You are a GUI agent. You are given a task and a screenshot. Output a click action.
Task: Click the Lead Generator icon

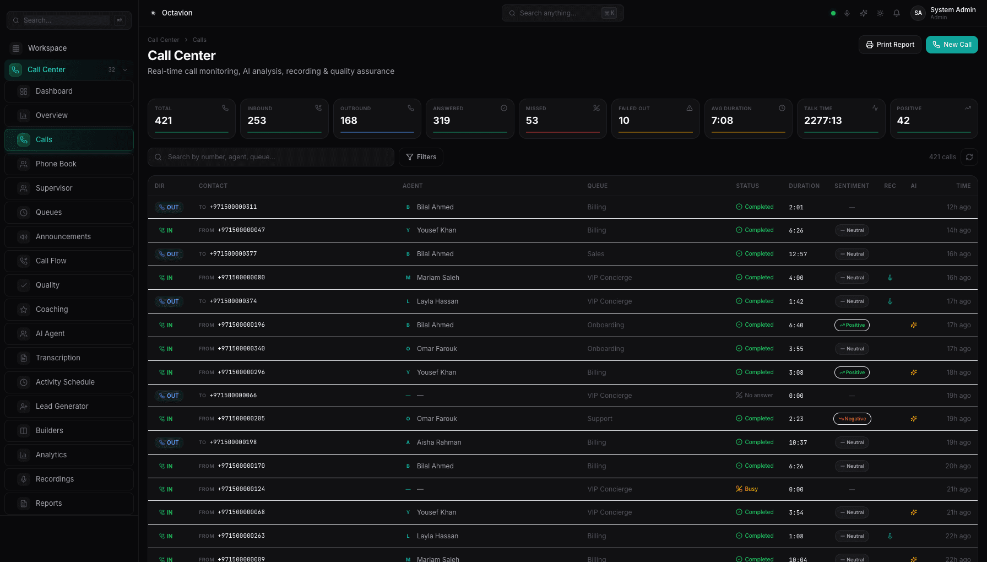click(x=24, y=407)
